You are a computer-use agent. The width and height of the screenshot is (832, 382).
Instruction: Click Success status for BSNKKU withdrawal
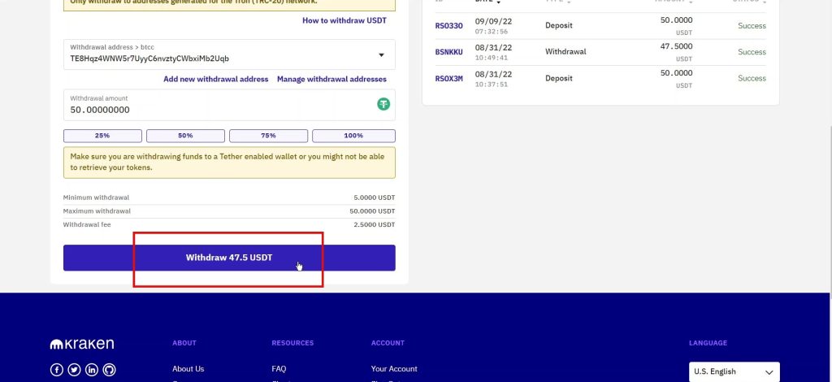coord(752,52)
